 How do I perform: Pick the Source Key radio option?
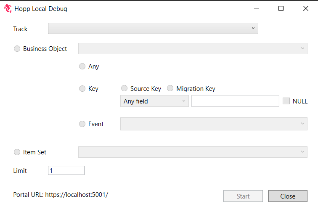(x=124, y=88)
